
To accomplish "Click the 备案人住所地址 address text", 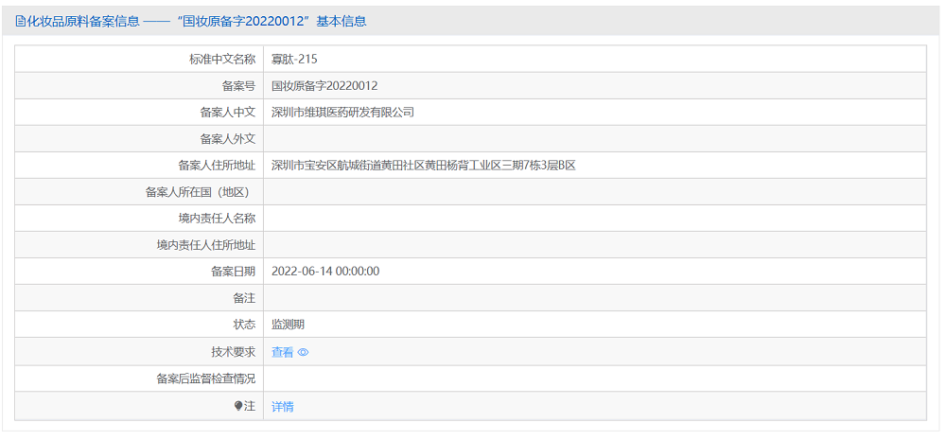I will pyautogui.click(x=423, y=165).
